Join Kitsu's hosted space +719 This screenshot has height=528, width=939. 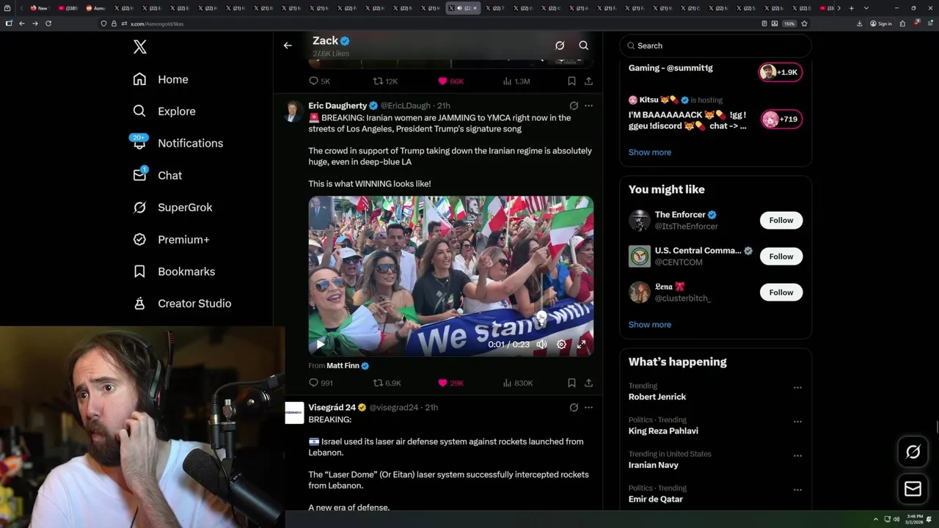tap(782, 119)
